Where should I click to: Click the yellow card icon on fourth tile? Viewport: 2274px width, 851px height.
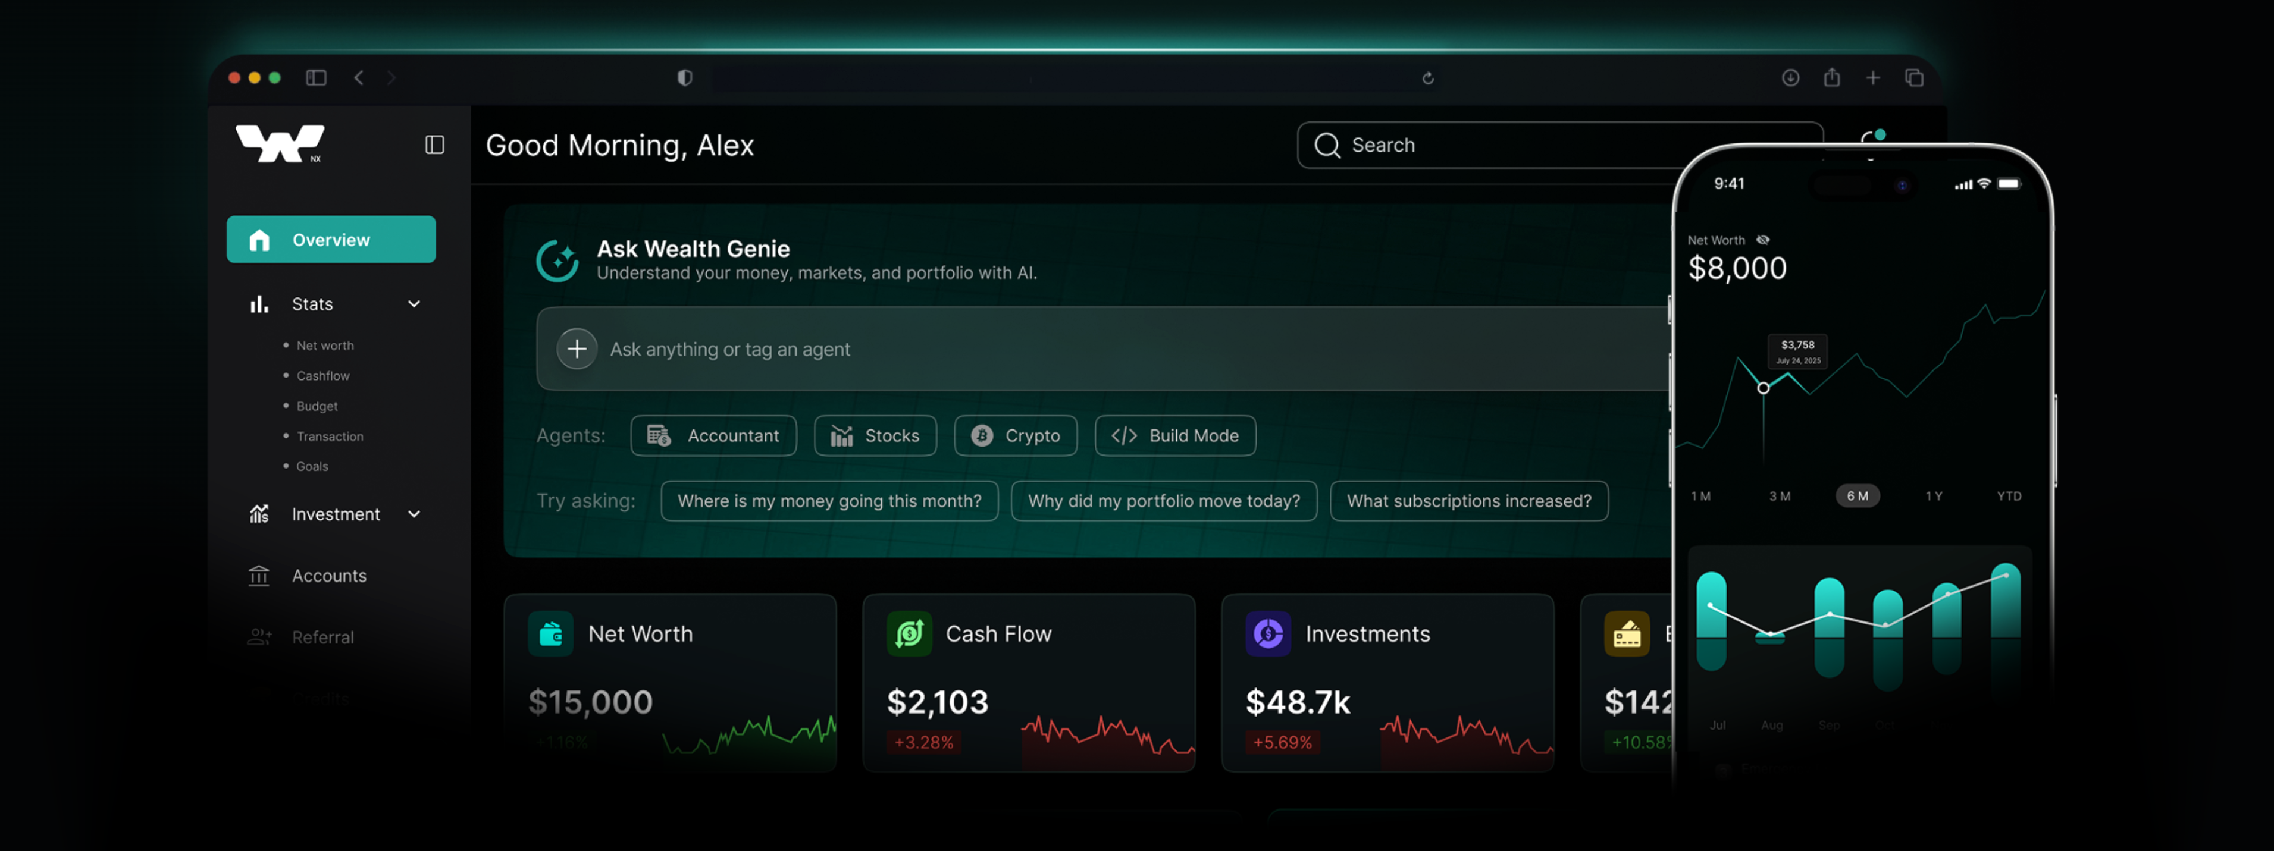pos(1627,634)
